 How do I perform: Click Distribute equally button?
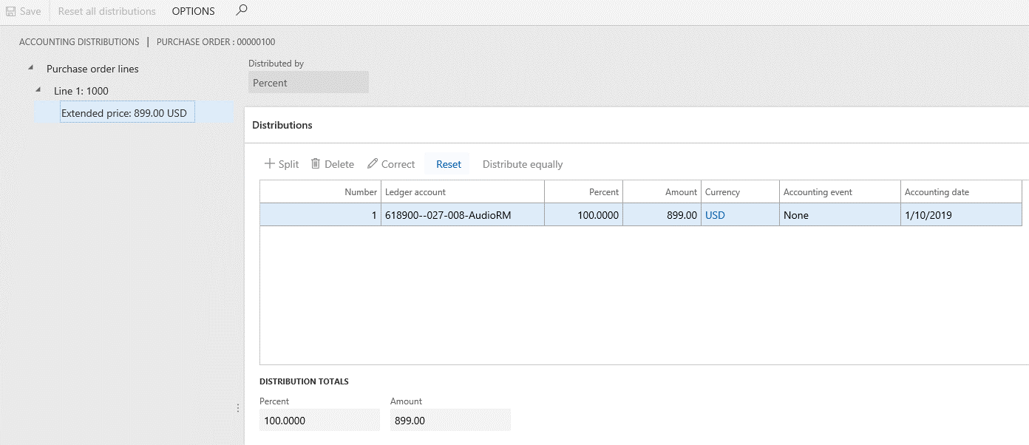523,164
